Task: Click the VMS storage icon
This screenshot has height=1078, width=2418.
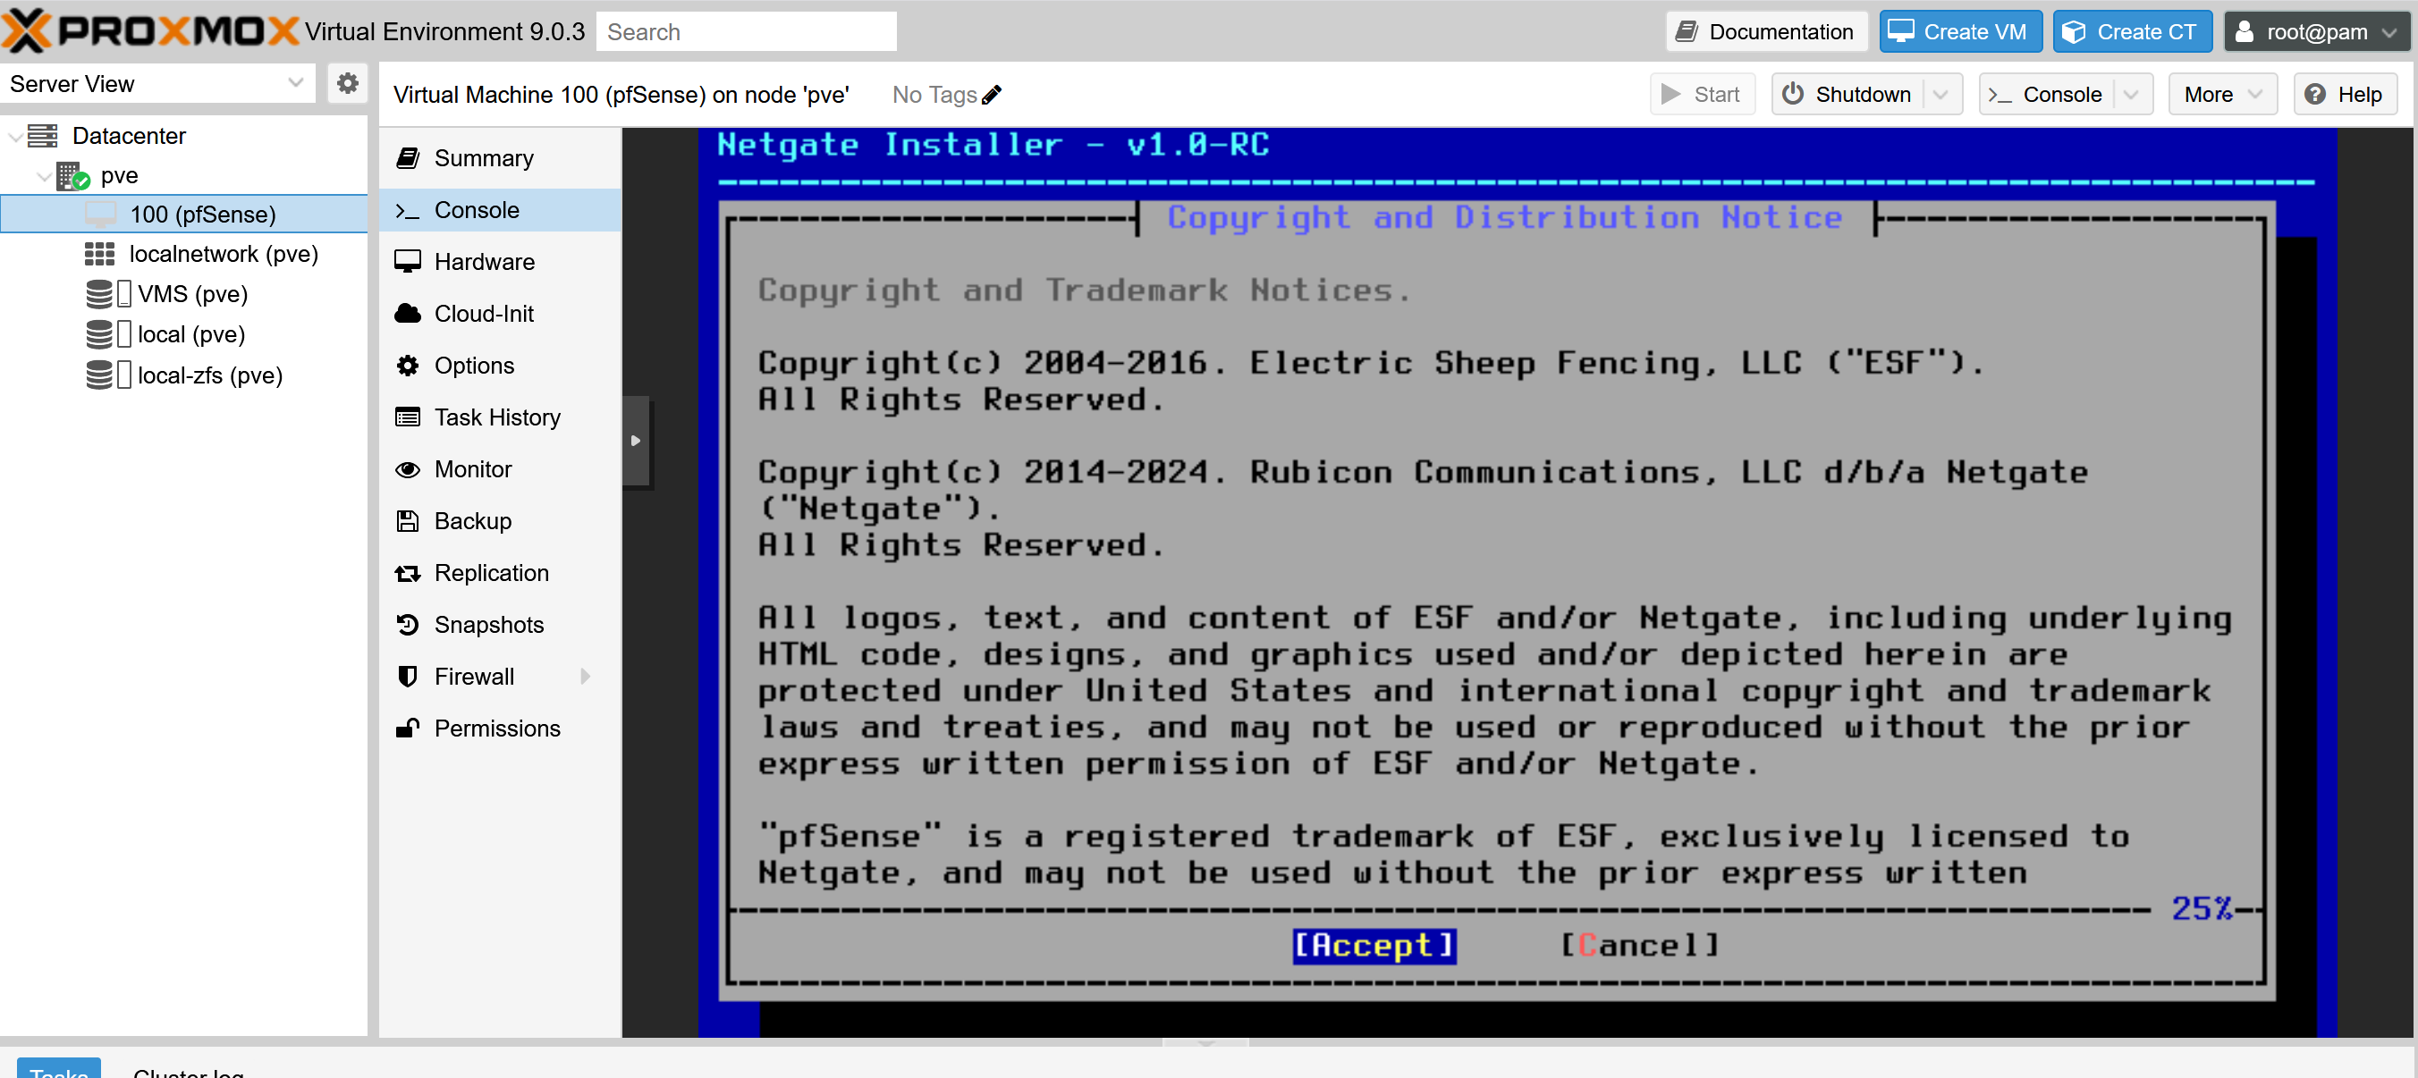Action: tap(98, 295)
